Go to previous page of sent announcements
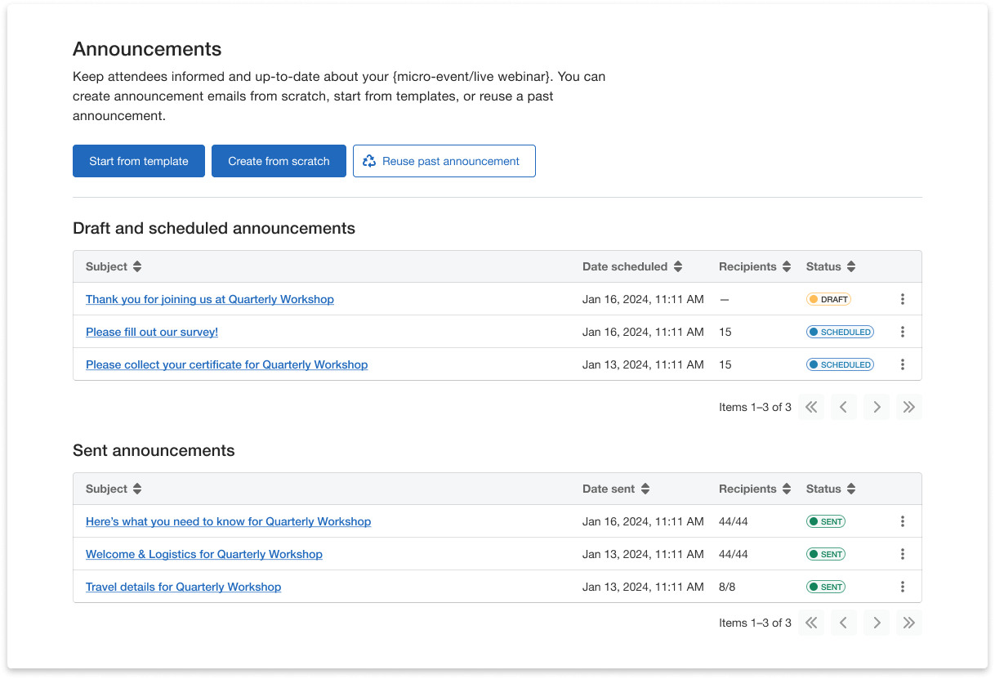Screen dimensions: 995x679 (844, 623)
